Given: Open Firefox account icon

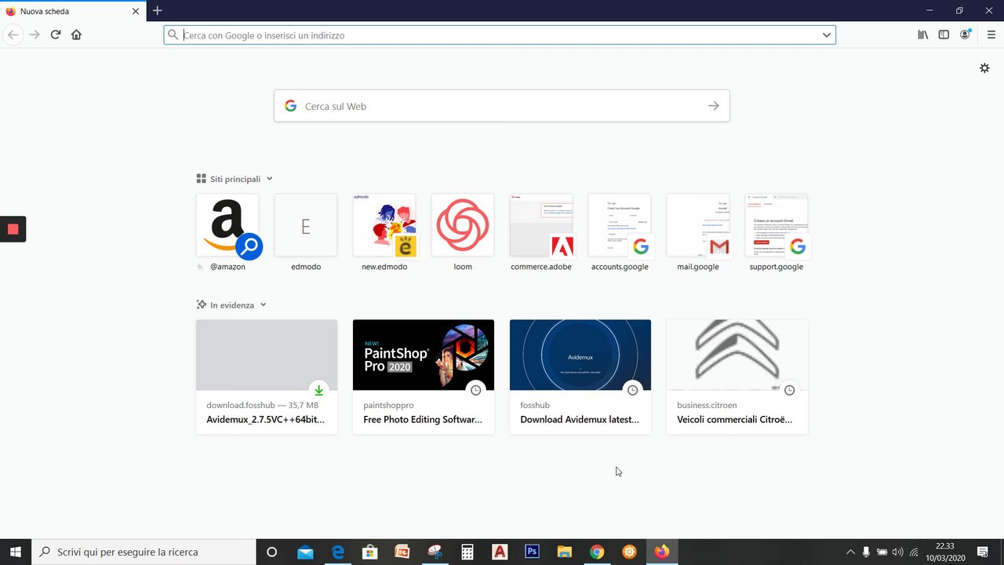Looking at the screenshot, I should click(x=966, y=35).
